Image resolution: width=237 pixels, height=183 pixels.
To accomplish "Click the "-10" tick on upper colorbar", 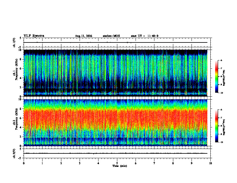I will [x=221, y=93].
